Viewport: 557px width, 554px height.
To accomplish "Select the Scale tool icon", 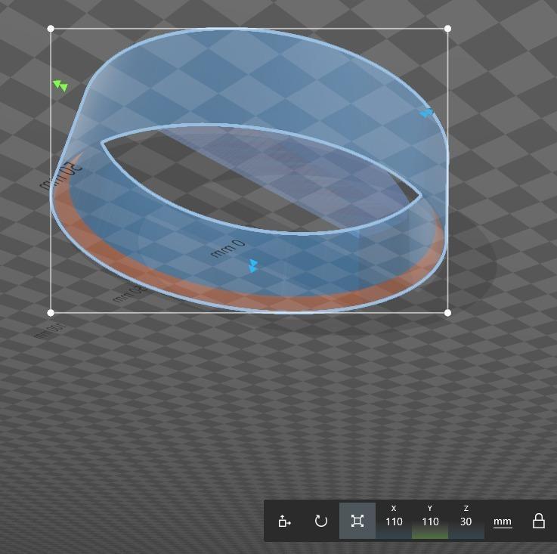I will pos(357,521).
